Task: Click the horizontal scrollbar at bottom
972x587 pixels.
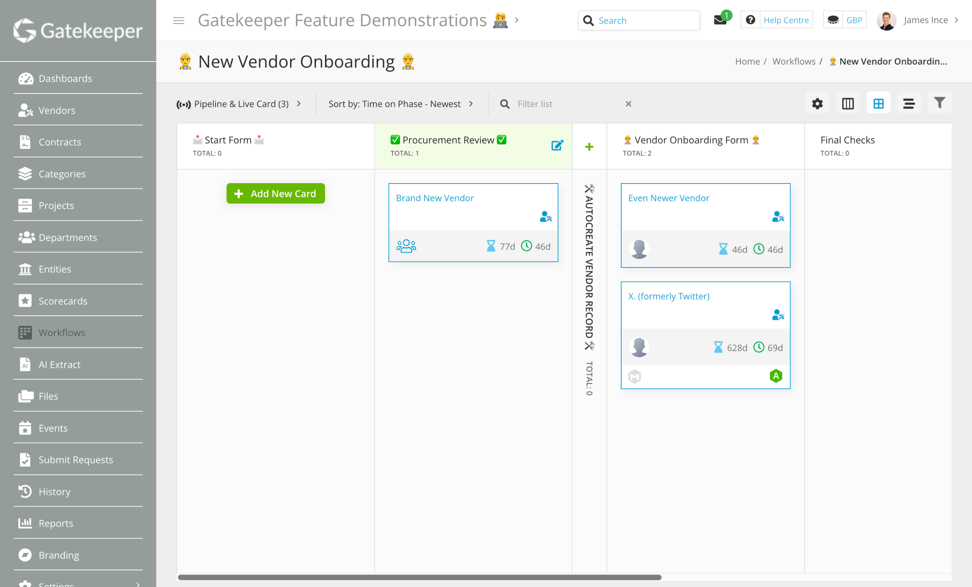Action: coord(419,577)
